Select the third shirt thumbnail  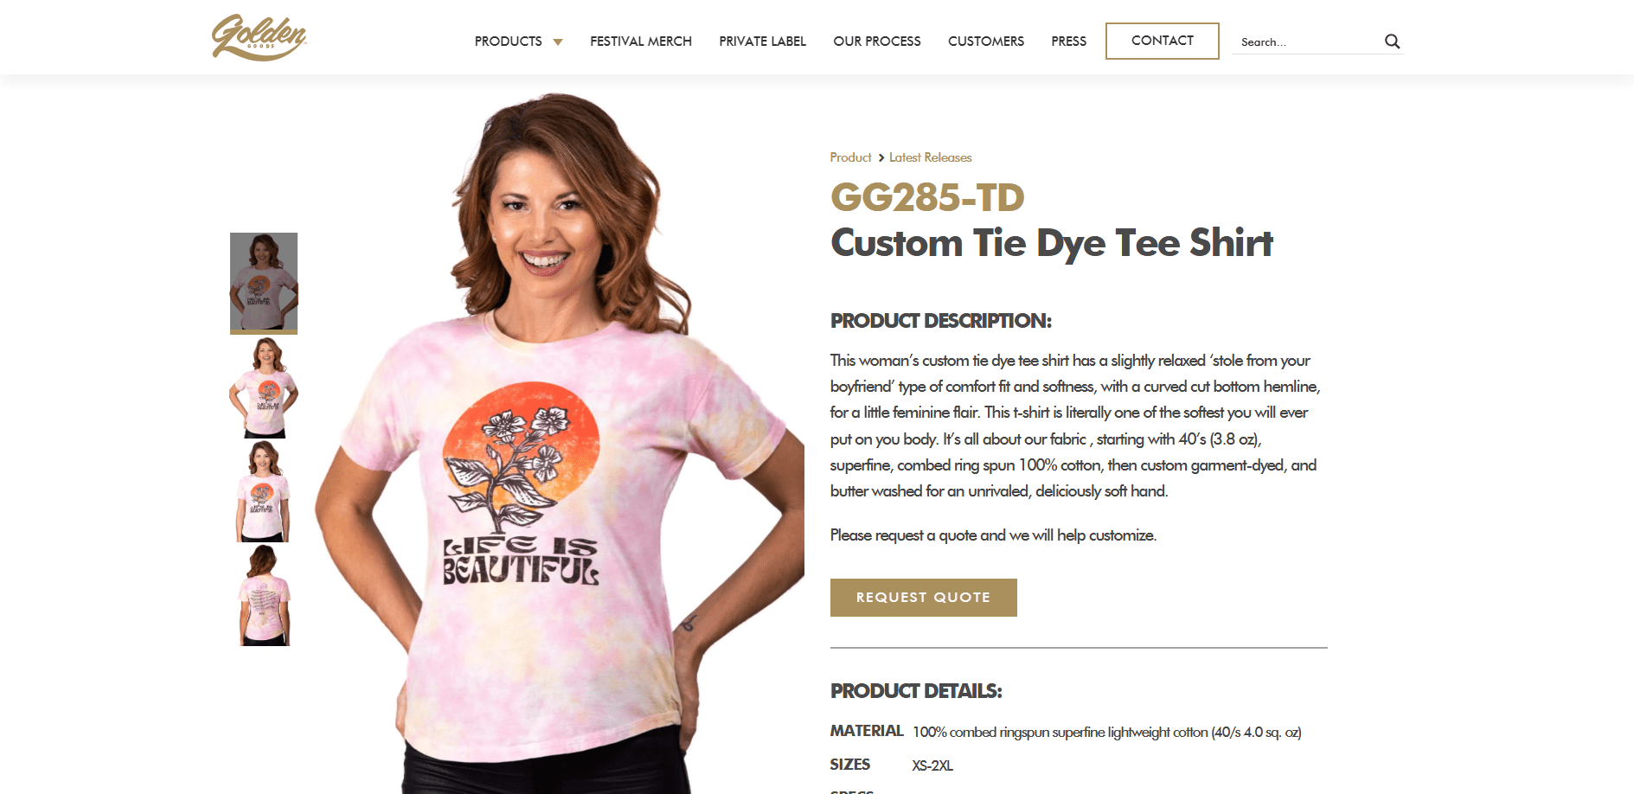[x=264, y=492]
